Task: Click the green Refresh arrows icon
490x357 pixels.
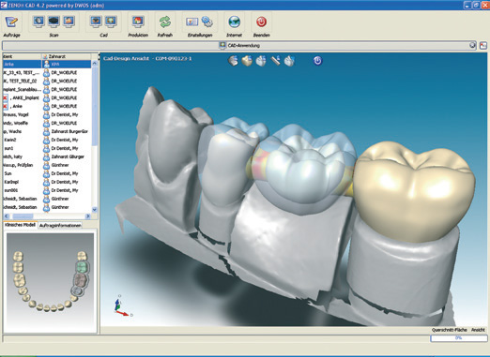Action: pyautogui.click(x=165, y=22)
